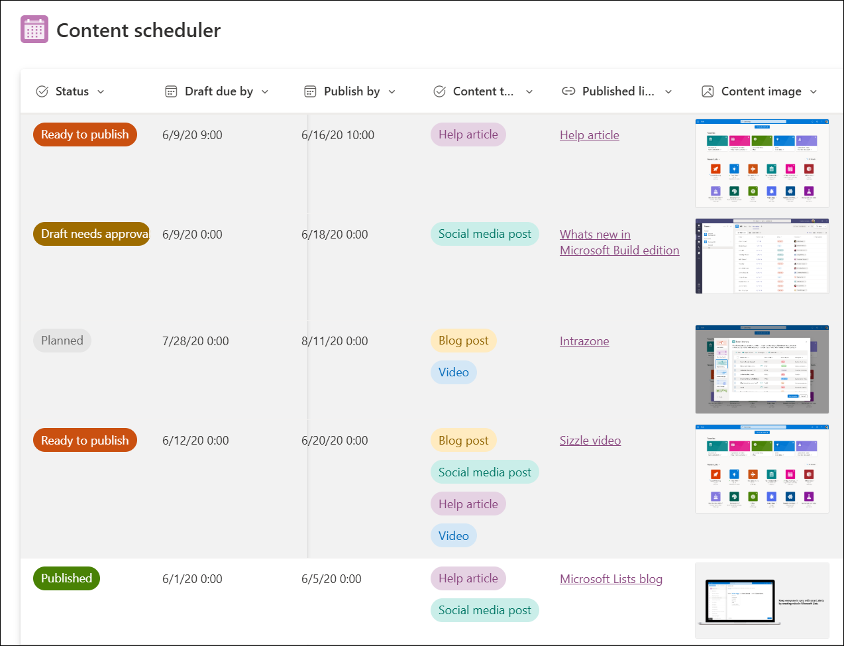Click the calendar icon beside Publish by
The width and height of the screenshot is (844, 646).
point(310,91)
